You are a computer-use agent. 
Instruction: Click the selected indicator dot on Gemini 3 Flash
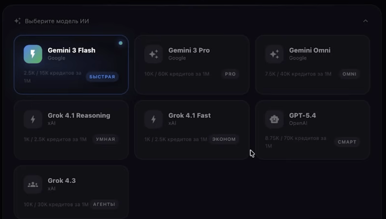coord(121,43)
